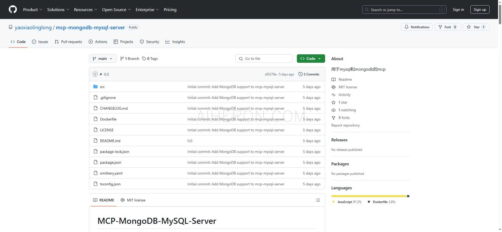Click the Sign up button
This screenshot has width=502, height=232.
pyautogui.click(x=480, y=9)
